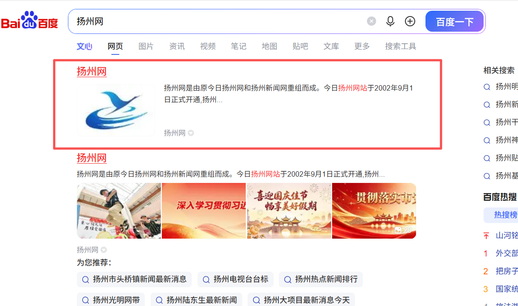Search suggestion 扬州大项目最新消息今天
The image size is (518, 306).
(x=301, y=300)
